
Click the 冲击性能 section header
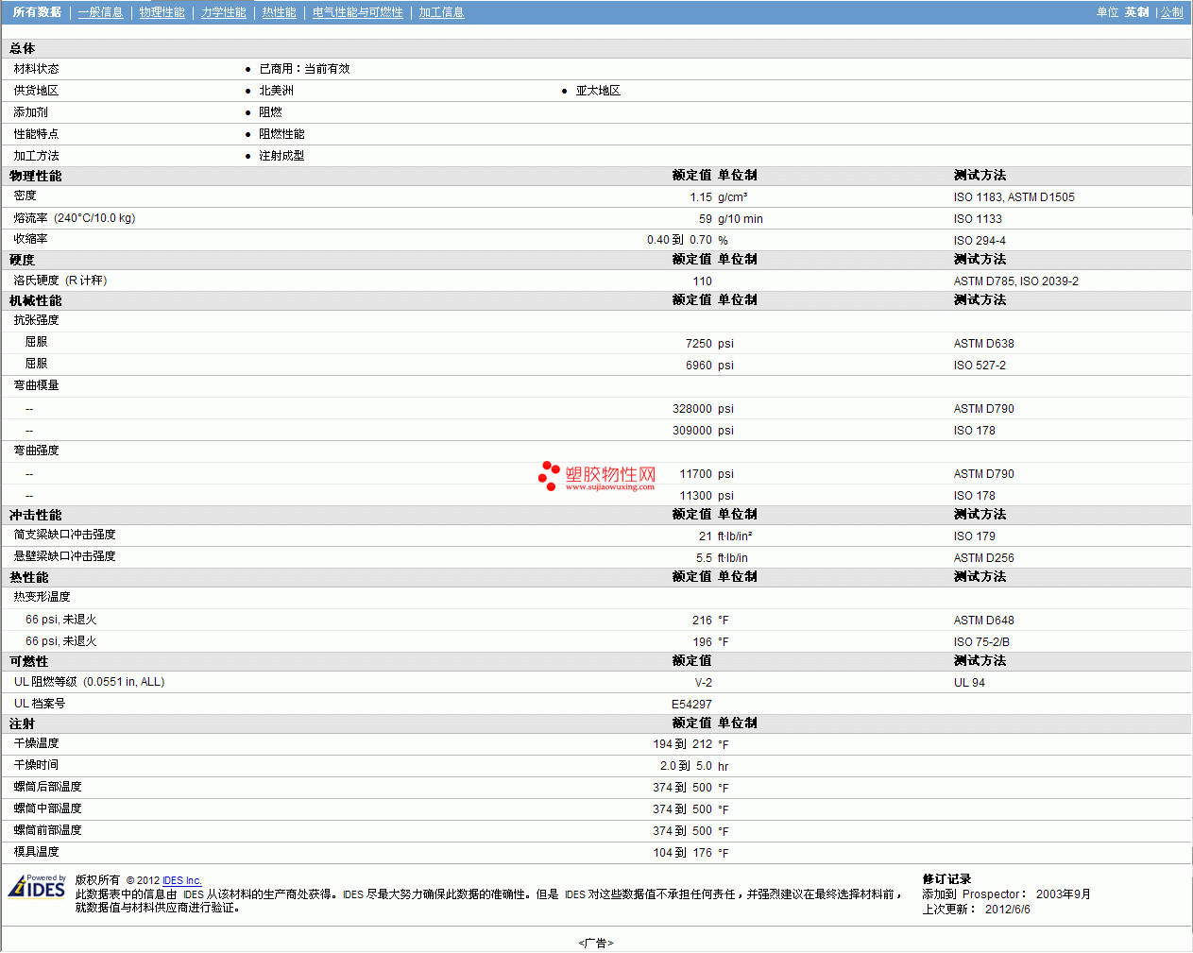pyautogui.click(x=35, y=515)
